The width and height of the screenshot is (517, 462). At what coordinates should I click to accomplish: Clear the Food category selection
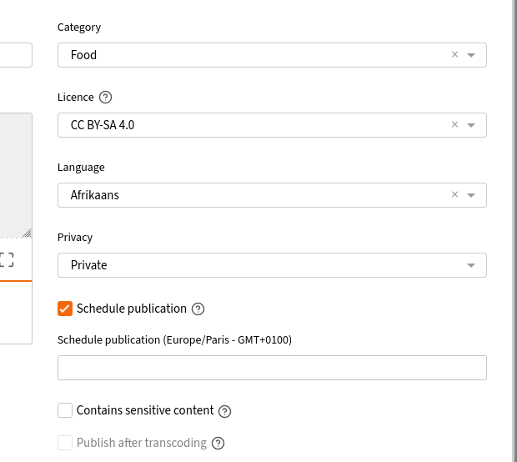454,55
